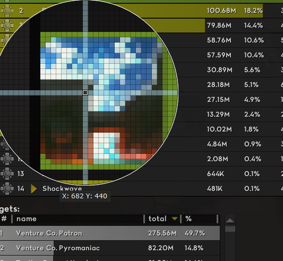283x261 pixels.
Task: Click the scrollbar thumb of the targets table
Action: [x=230, y=228]
